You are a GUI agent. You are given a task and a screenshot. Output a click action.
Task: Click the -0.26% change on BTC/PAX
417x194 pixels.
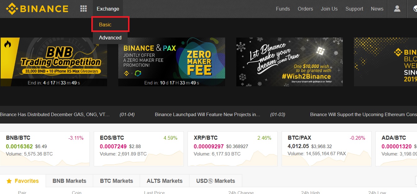[x=358, y=138]
